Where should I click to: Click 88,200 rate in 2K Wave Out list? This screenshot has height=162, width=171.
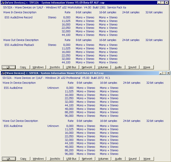(69, 150)
